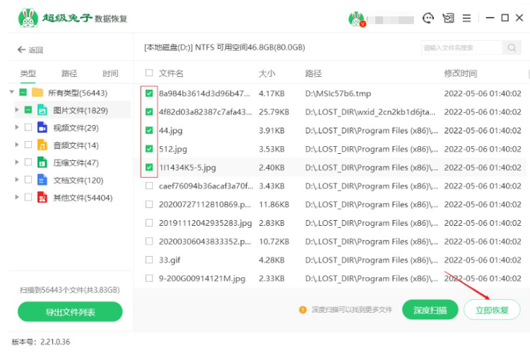The height and width of the screenshot is (355, 530).
Task: Expand the 图片文件 tree node
Action: tap(18, 110)
